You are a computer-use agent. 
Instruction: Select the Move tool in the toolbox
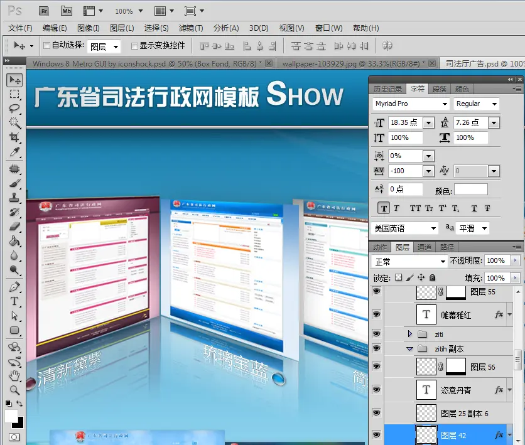pos(15,80)
